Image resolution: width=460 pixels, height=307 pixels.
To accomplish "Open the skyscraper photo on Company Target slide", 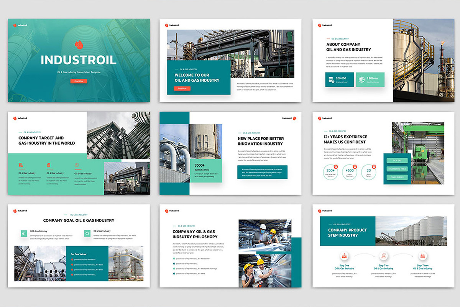I will pyautogui.click(x=118, y=135).
